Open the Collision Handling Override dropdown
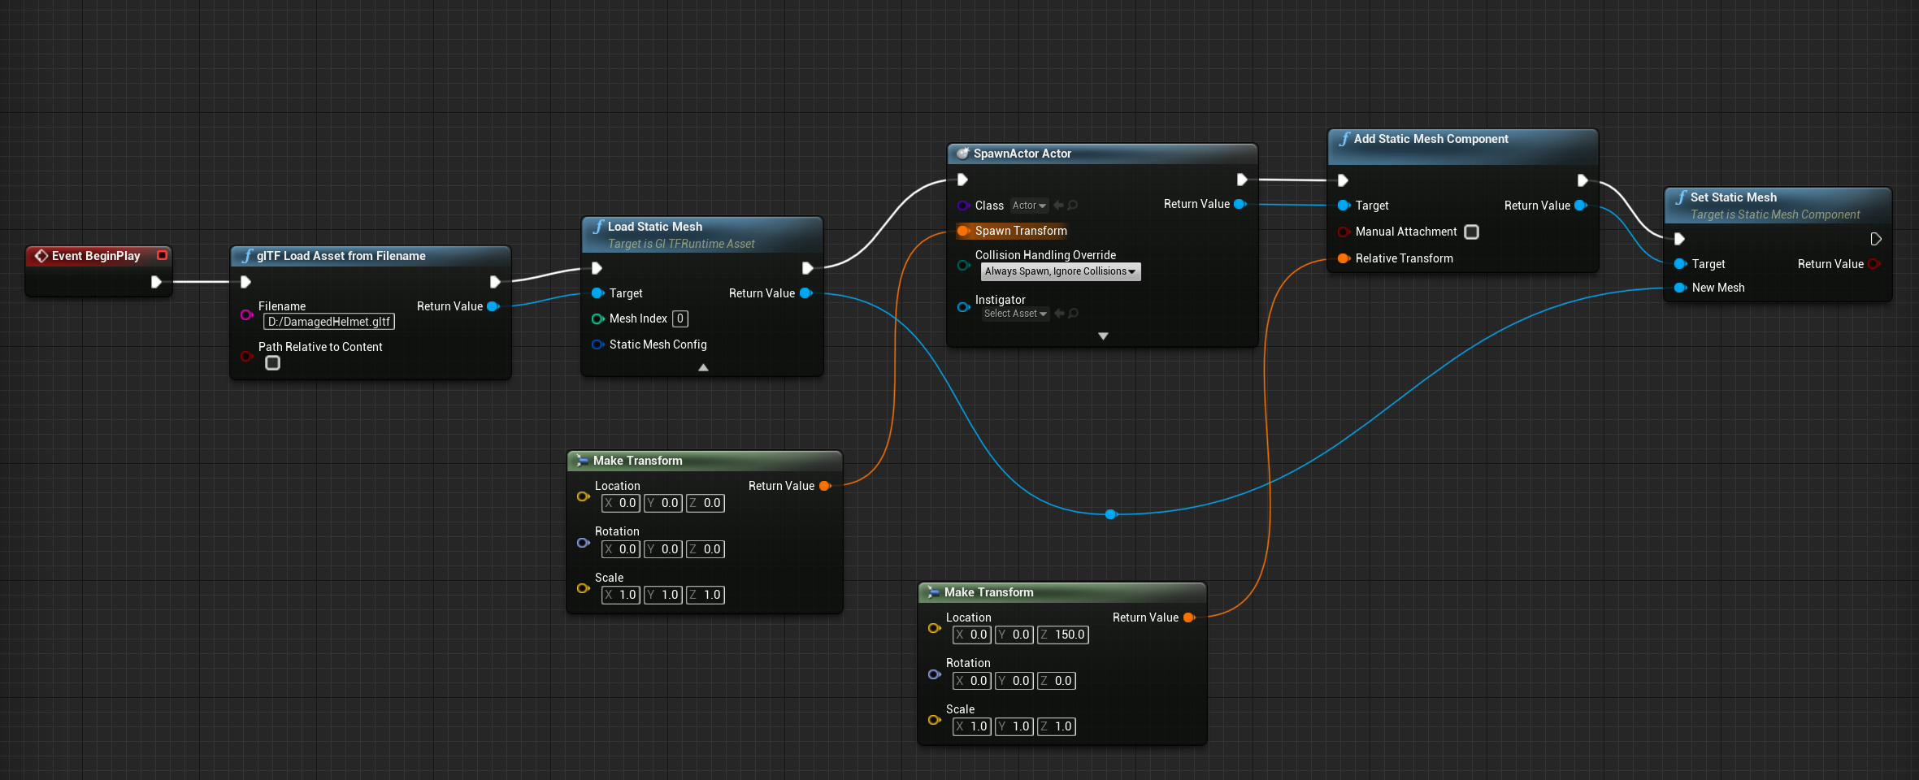The image size is (1919, 780). point(1060,271)
